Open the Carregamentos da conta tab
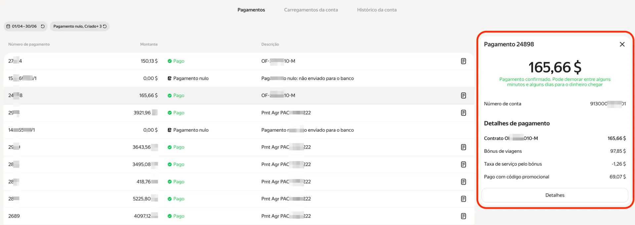Image resolution: width=635 pixels, height=225 pixels. (311, 10)
